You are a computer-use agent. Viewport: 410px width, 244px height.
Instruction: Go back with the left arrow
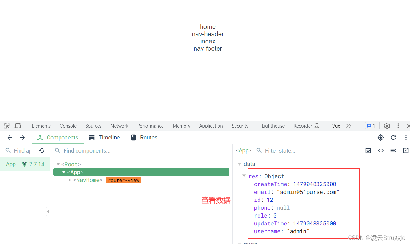(10, 138)
